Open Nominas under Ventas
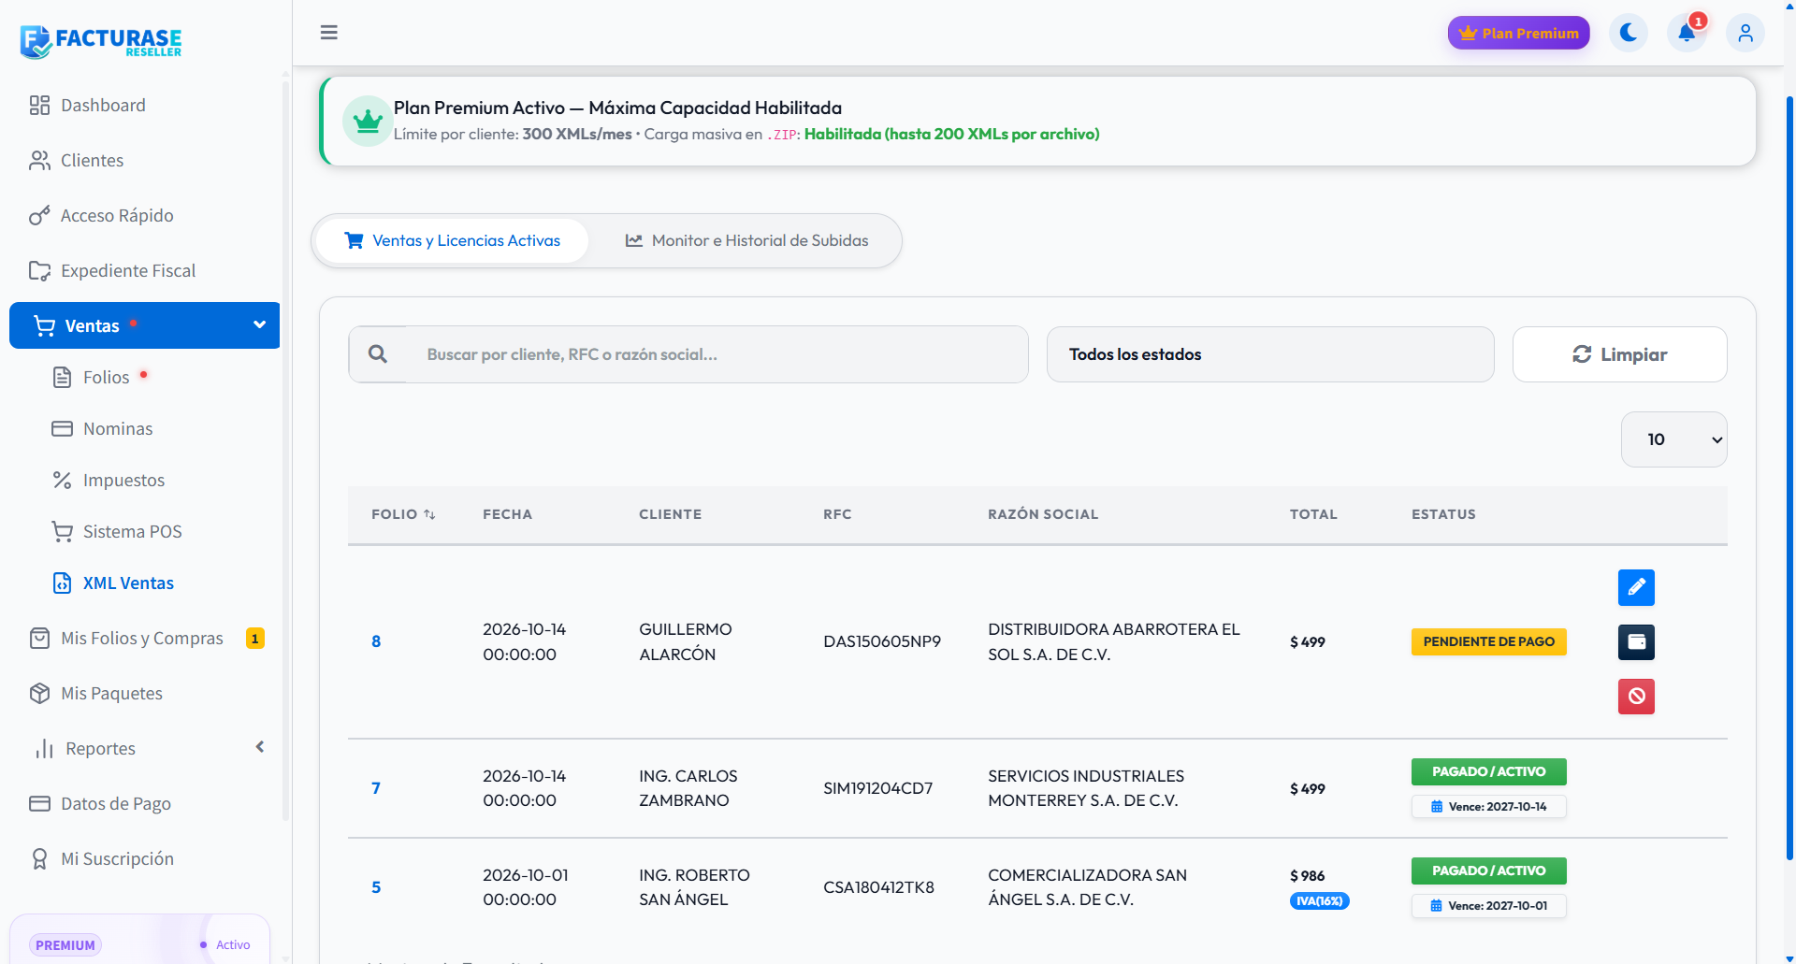The height and width of the screenshot is (964, 1796). coord(145,428)
